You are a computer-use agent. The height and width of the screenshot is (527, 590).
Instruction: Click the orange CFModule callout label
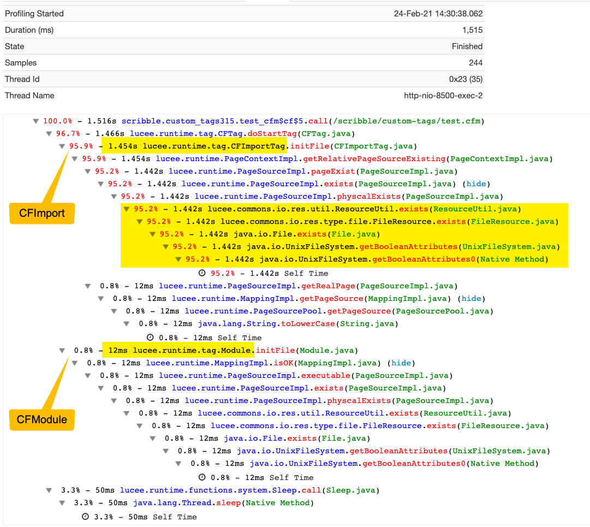pos(41,419)
